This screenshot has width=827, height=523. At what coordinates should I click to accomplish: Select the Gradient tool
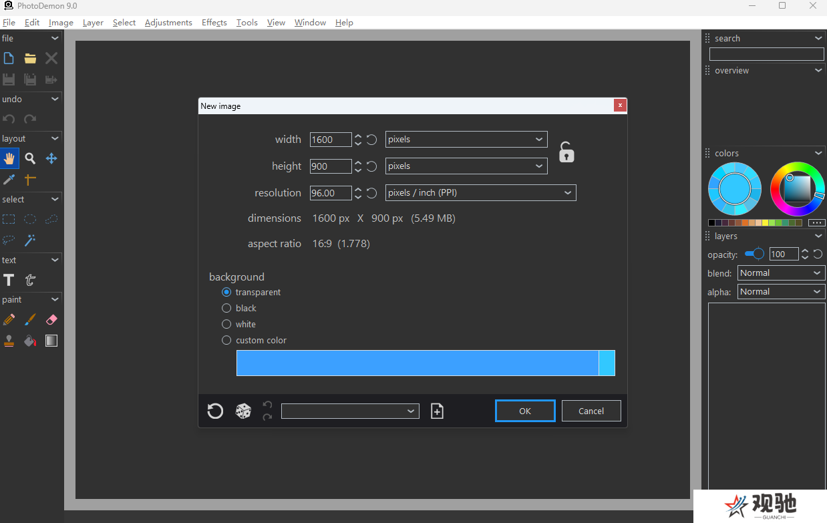point(51,341)
